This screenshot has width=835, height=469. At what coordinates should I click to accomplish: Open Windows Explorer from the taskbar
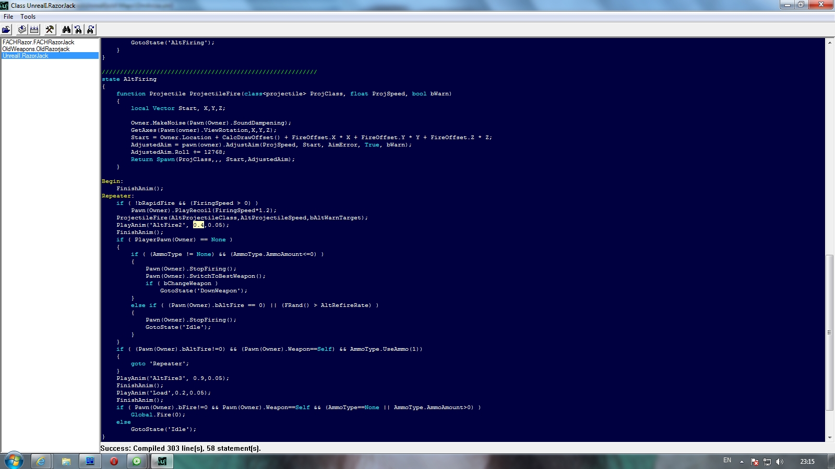66,461
